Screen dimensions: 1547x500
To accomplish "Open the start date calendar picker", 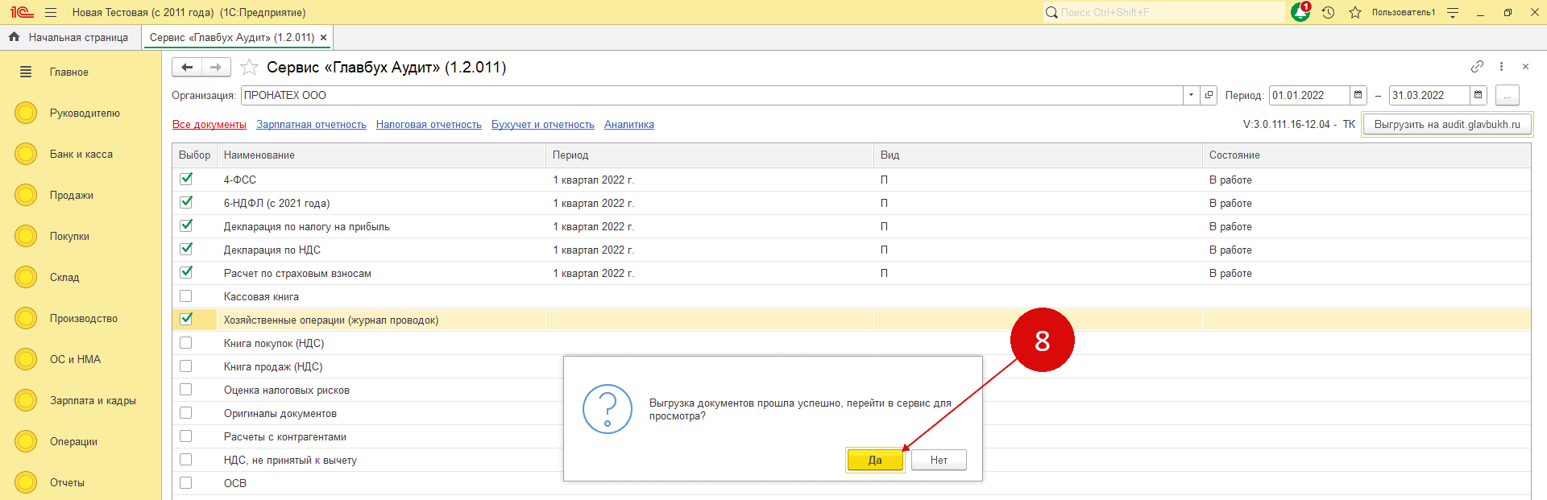I will tap(1358, 95).
